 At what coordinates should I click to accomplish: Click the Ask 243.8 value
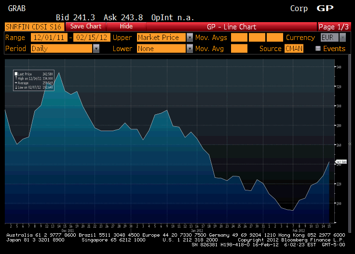(123, 17)
